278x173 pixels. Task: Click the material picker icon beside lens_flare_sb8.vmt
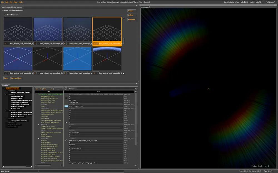coord(66,141)
